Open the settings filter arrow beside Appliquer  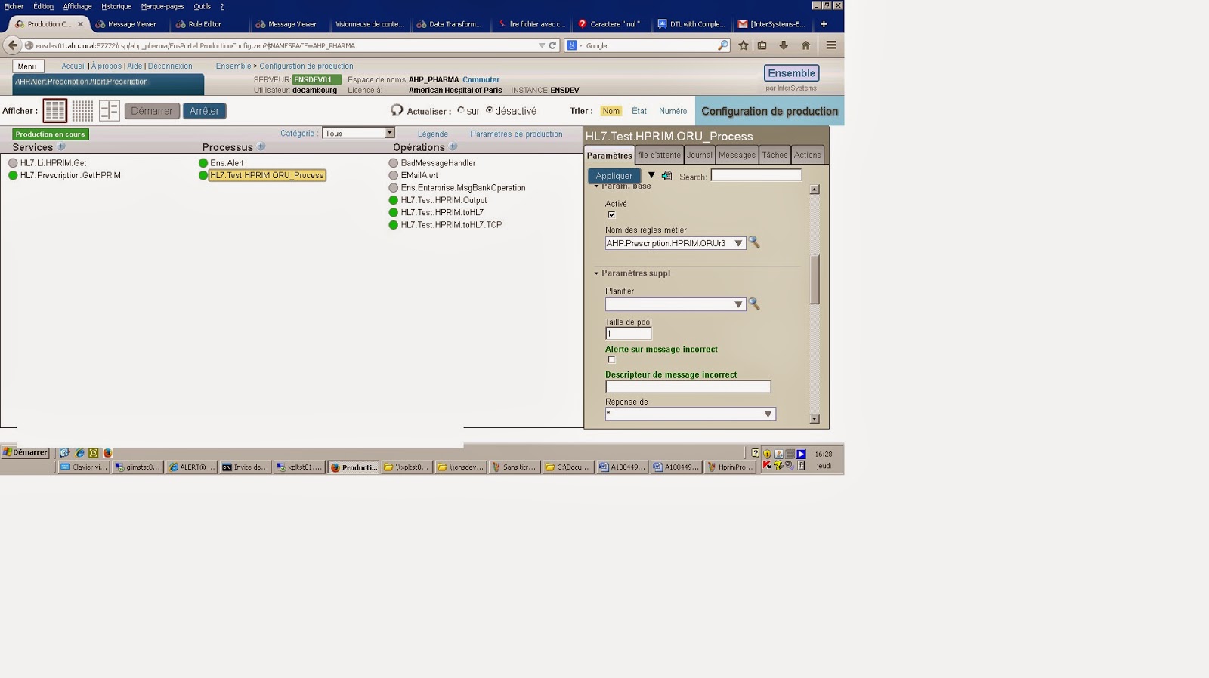[651, 175]
